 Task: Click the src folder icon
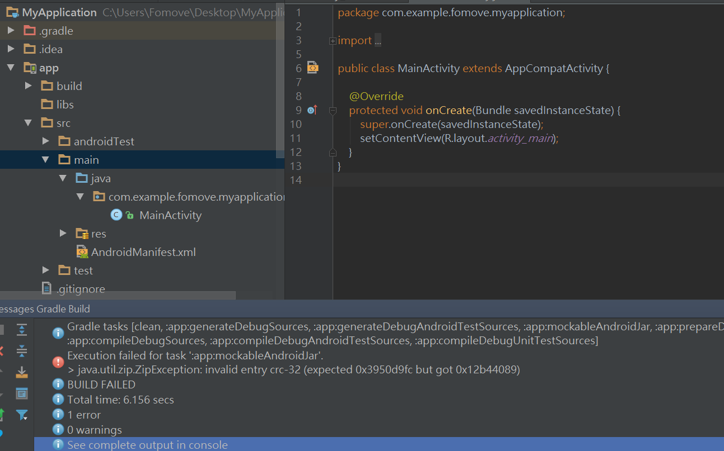[x=47, y=123]
